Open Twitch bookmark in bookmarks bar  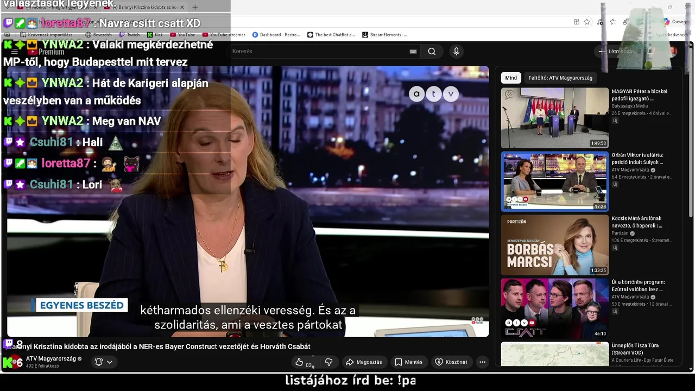[x=130, y=35]
